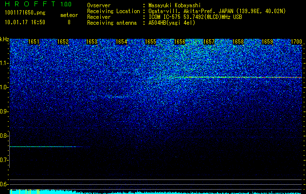Viewport: 306px width, 194px height.
Task: Click the meteor label
Action: click(69, 15)
